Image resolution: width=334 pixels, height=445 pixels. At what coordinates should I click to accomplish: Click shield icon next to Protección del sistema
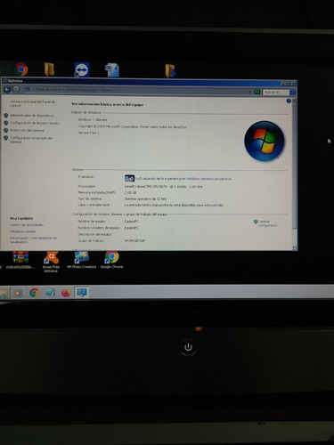(x=6, y=131)
